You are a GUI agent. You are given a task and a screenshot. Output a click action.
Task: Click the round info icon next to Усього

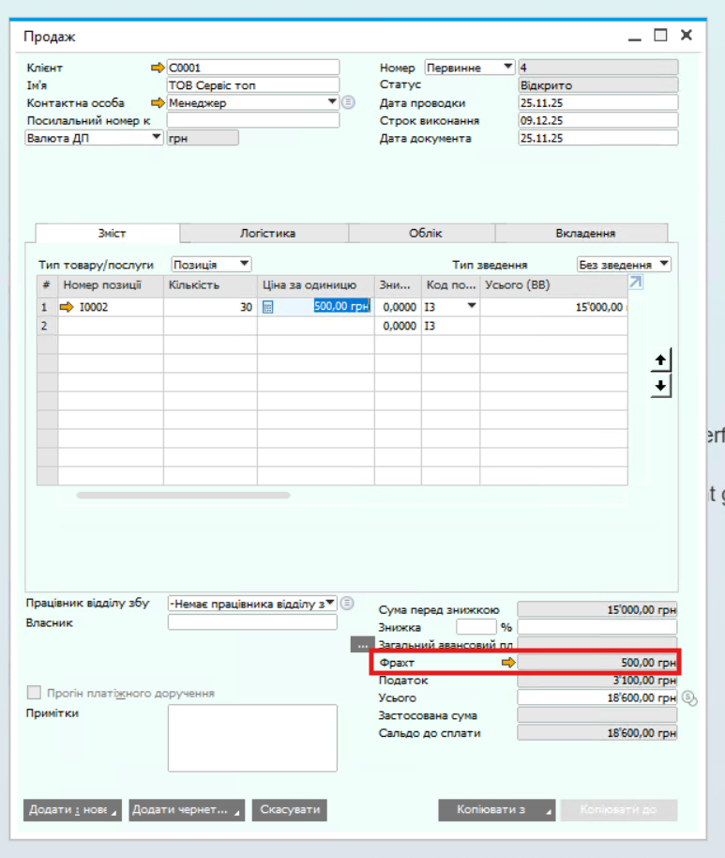click(689, 697)
